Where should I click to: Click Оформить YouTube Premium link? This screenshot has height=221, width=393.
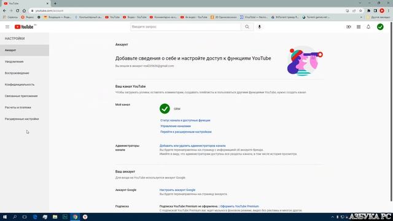239,206
